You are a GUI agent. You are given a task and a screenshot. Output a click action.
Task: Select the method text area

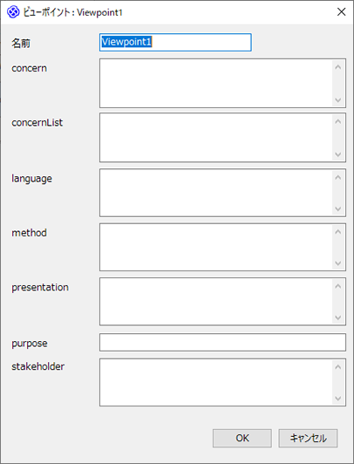coord(216,247)
